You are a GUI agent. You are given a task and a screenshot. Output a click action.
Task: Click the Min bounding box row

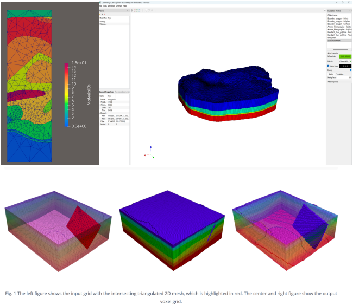114,116
